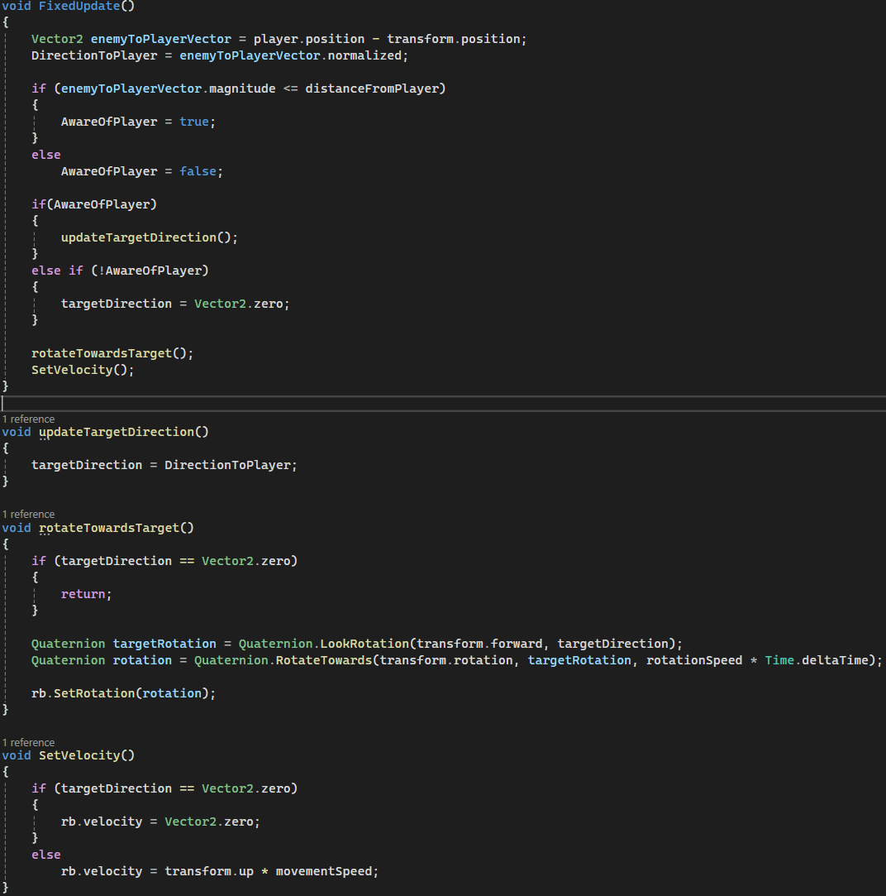This screenshot has width=886, height=896.
Task: Click 'player.position' in the subtraction expression
Action: [309, 39]
